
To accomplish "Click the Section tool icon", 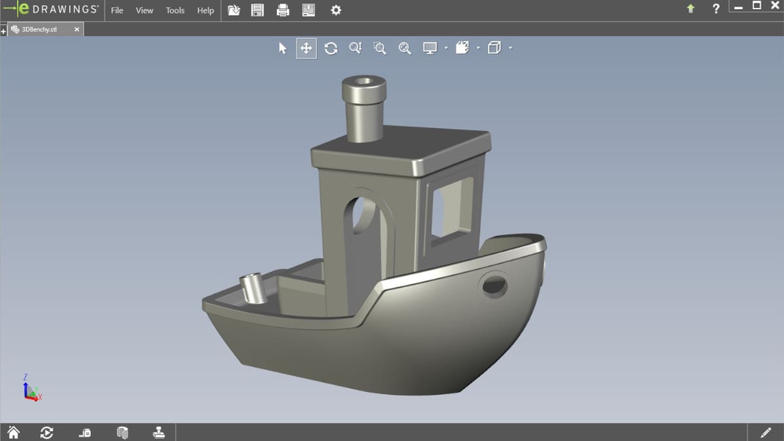I will (x=122, y=433).
